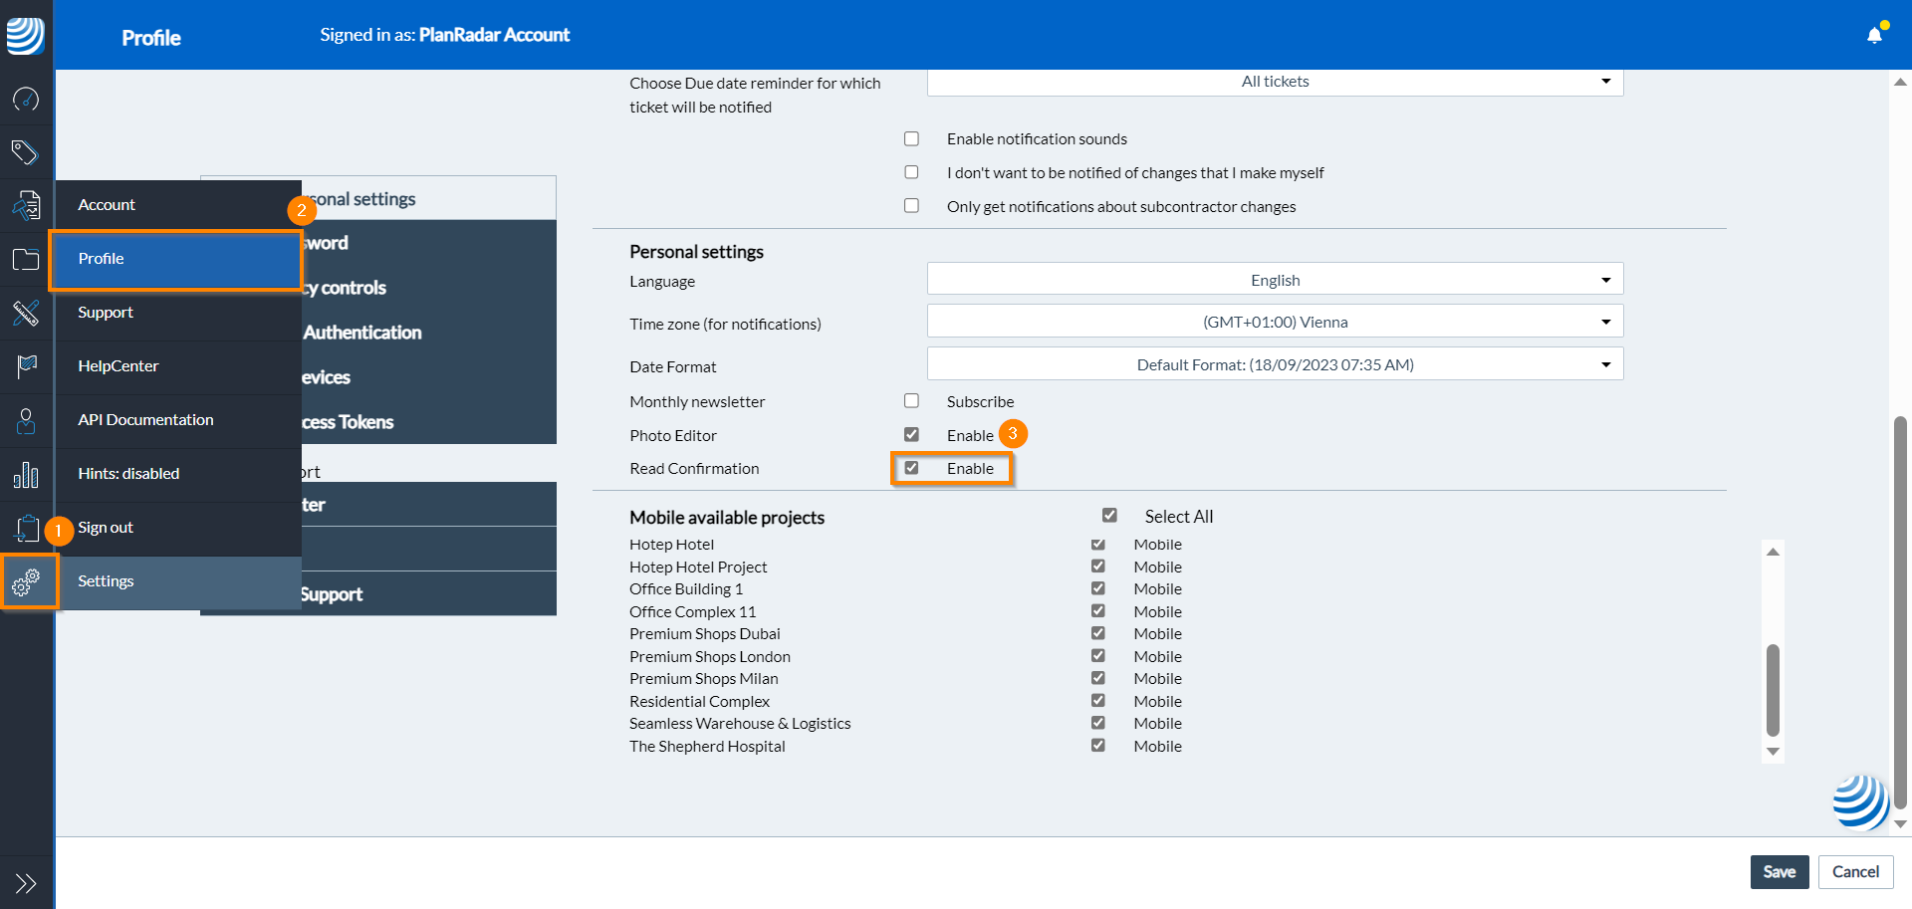Click the Cancel button
1912x909 pixels.
pos(1855,872)
